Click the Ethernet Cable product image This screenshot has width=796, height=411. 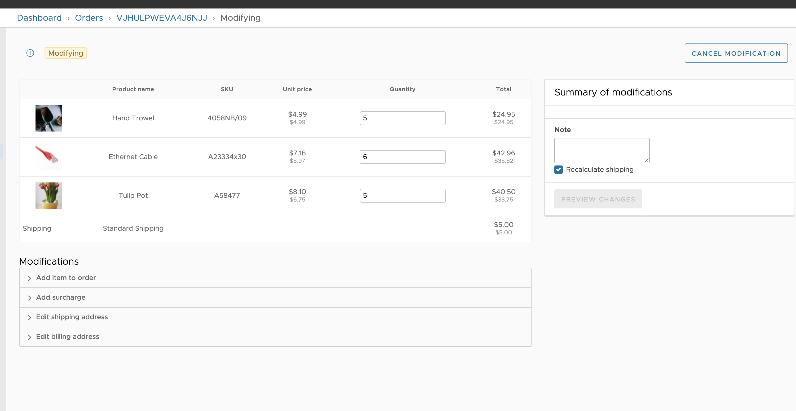tap(48, 157)
